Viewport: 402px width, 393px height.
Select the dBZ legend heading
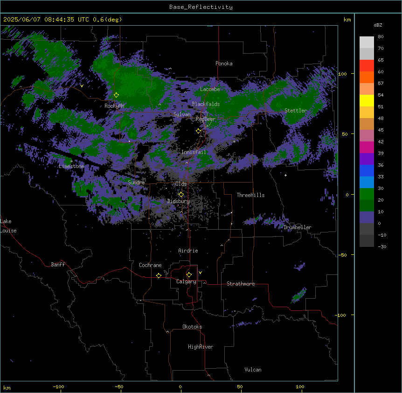coord(378,25)
